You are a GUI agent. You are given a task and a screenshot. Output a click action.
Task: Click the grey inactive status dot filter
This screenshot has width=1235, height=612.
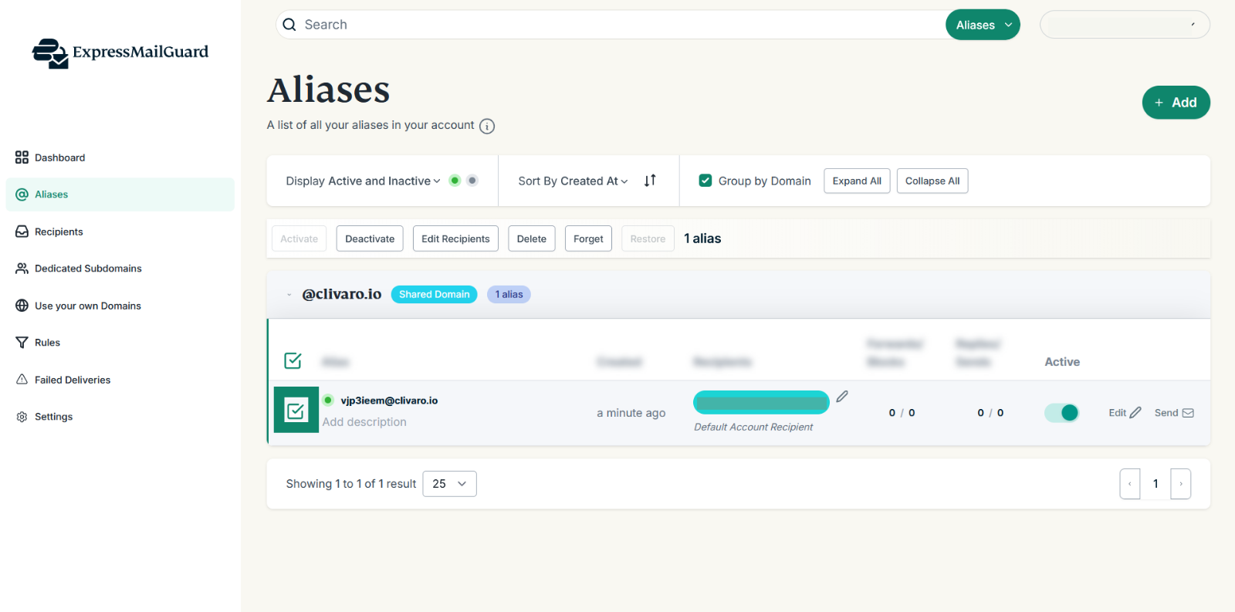472,181
